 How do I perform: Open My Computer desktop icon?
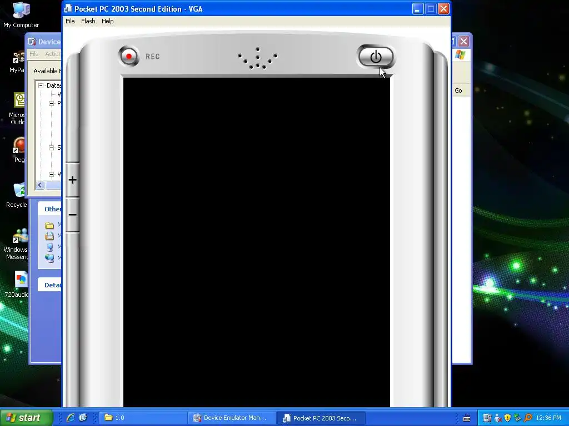coord(21,15)
